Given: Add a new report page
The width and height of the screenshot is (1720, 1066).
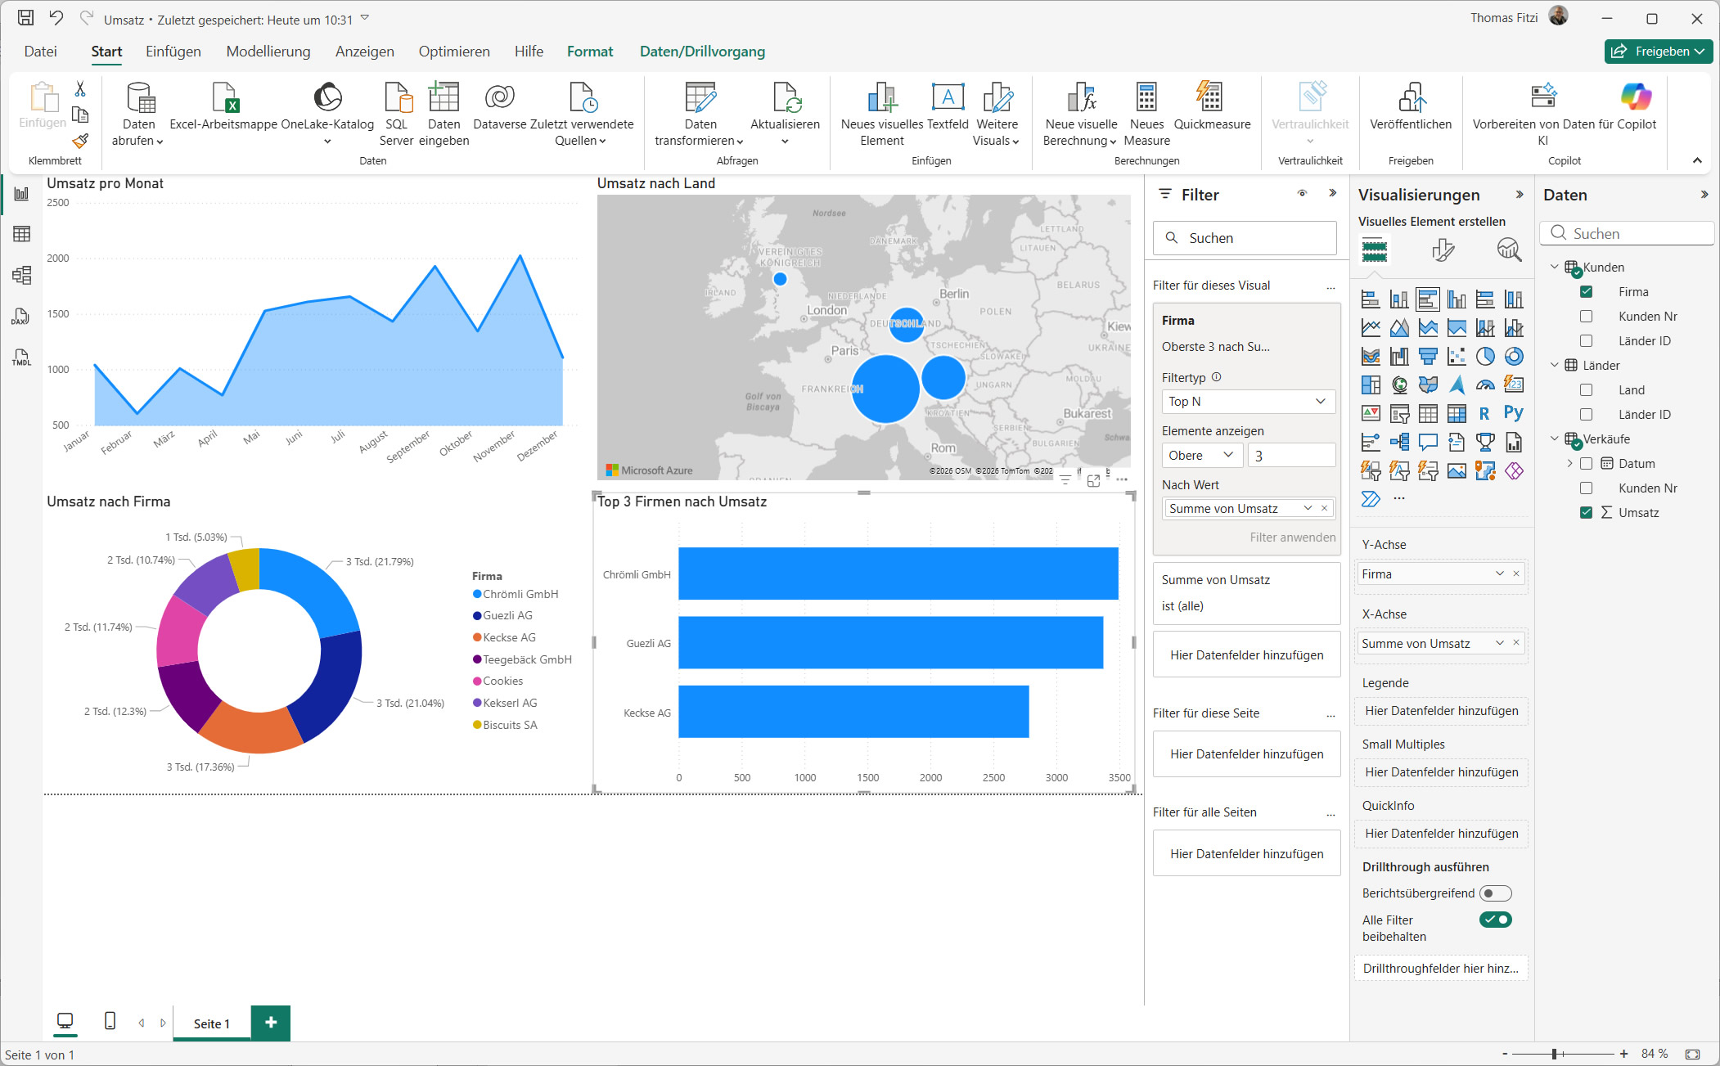Looking at the screenshot, I should [x=271, y=1023].
